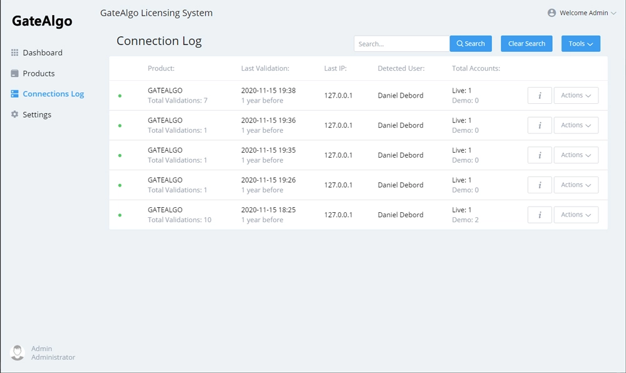Click the 127.0.0.1 IP in the 18:25 row
626x373 pixels.
(x=338, y=215)
